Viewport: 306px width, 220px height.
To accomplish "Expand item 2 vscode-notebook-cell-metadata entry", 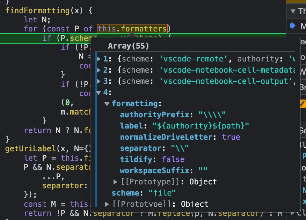I will pos(99,70).
